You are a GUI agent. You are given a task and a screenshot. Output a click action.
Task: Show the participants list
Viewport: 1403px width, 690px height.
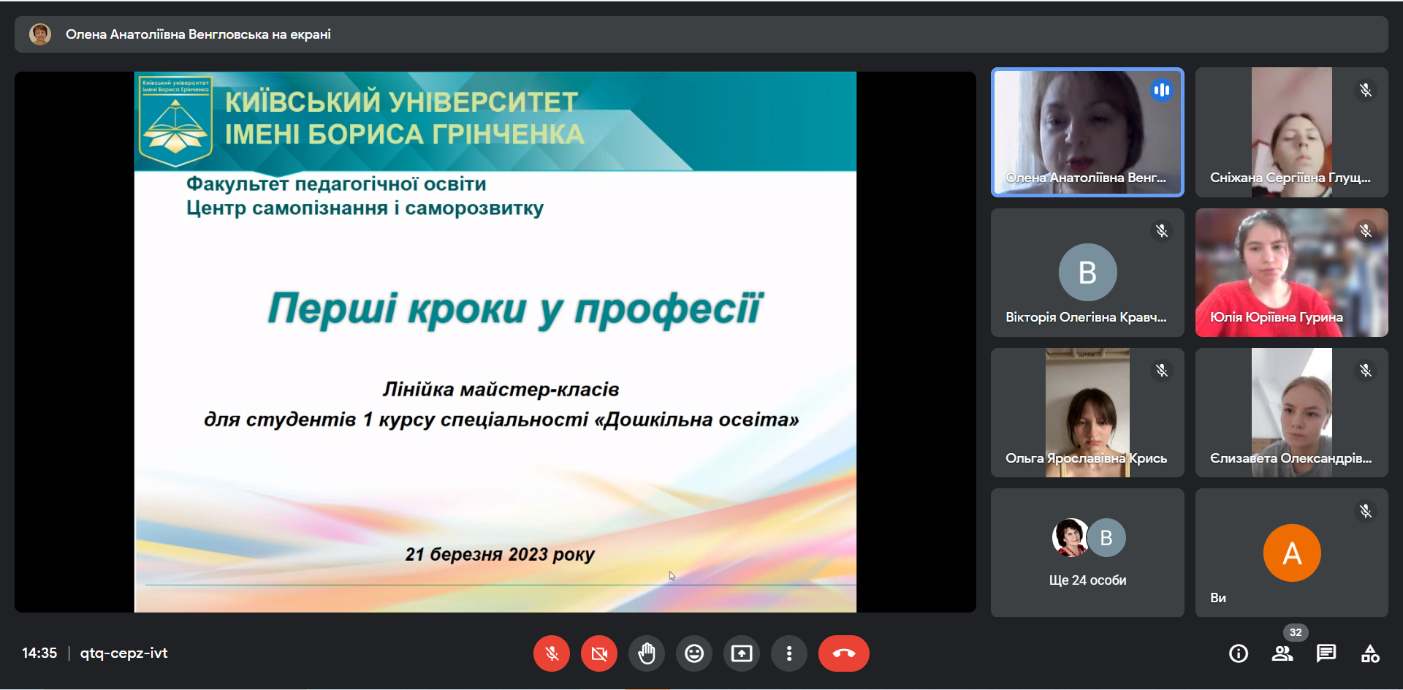coord(1282,653)
